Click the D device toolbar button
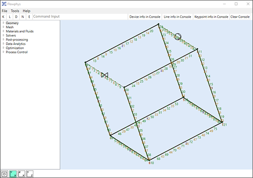 [16, 17]
